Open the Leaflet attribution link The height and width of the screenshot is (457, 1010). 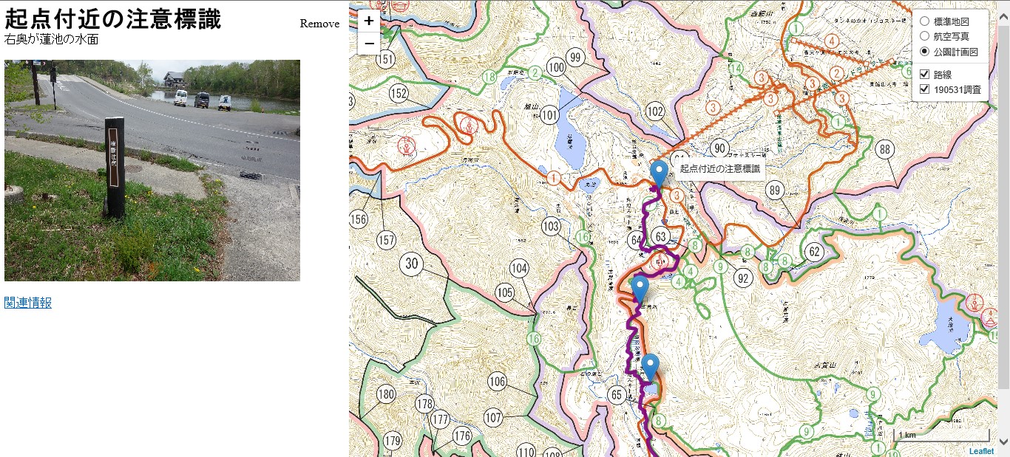pos(981,451)
